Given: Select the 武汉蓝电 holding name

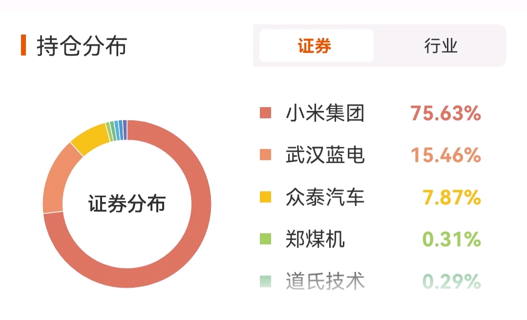Looking at the screenshot, I should 325,155.
